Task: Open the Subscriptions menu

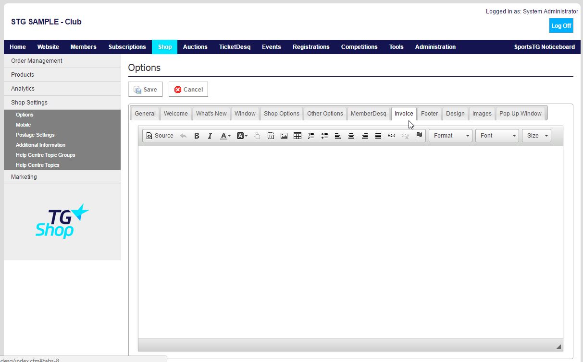Action: [x=127, y=47]
